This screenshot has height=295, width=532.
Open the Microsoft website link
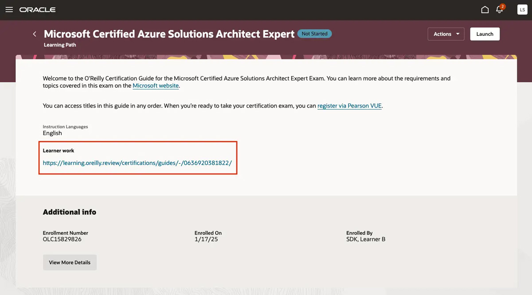(x=156, y=86)
